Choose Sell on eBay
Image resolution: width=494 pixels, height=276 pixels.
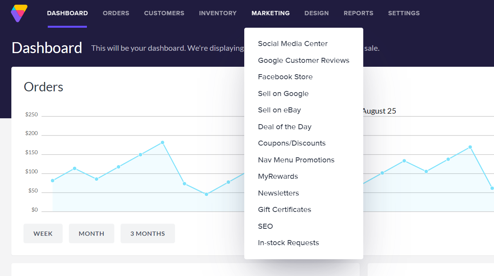[279, 110]
